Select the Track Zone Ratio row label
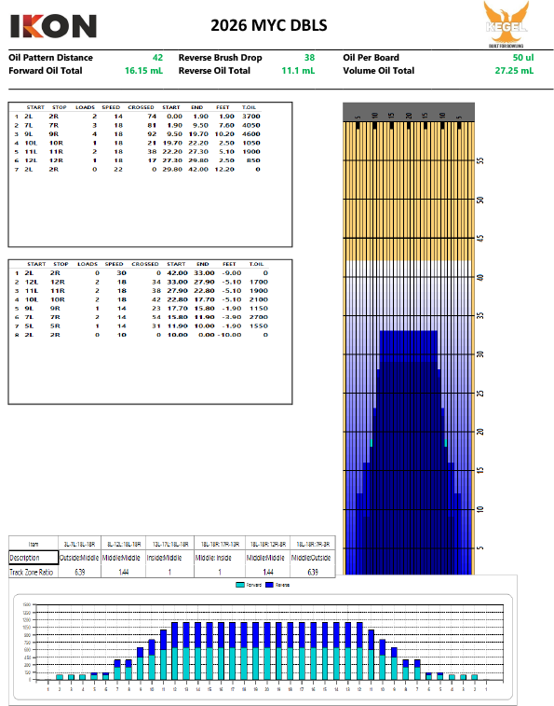554x706 pixels. [x=32, y=572]
